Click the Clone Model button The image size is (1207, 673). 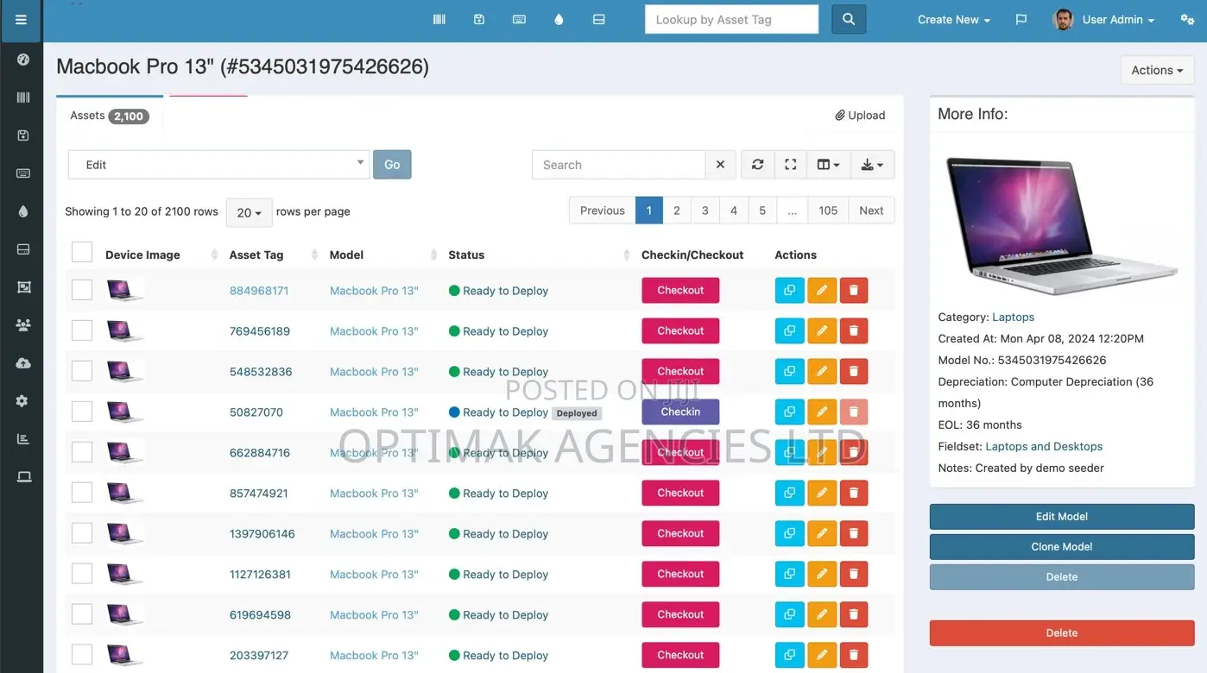coord(1062,547)
